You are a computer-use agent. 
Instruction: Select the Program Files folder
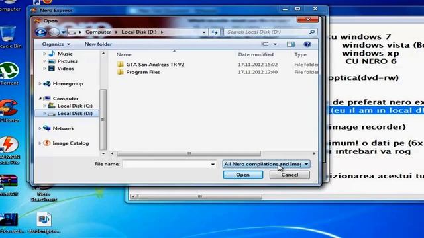(143, 72)
